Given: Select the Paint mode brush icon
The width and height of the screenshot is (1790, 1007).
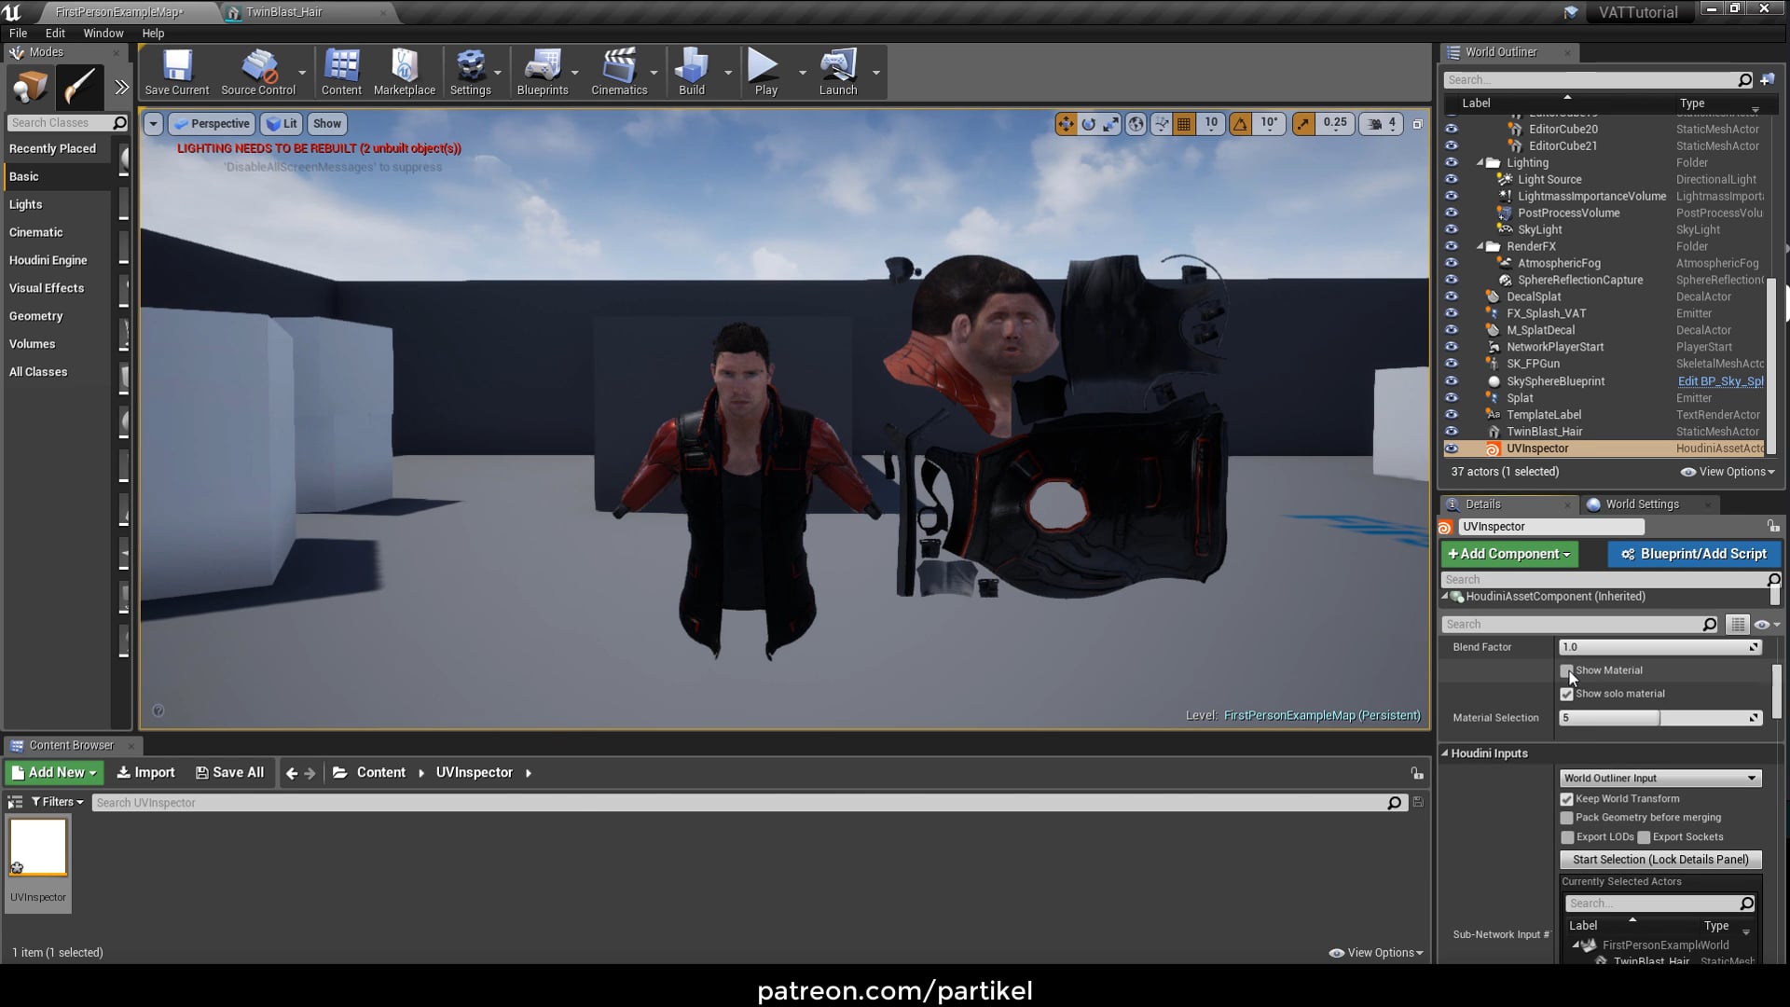Looking at the screenshot, I should click(x=79, y=88).
